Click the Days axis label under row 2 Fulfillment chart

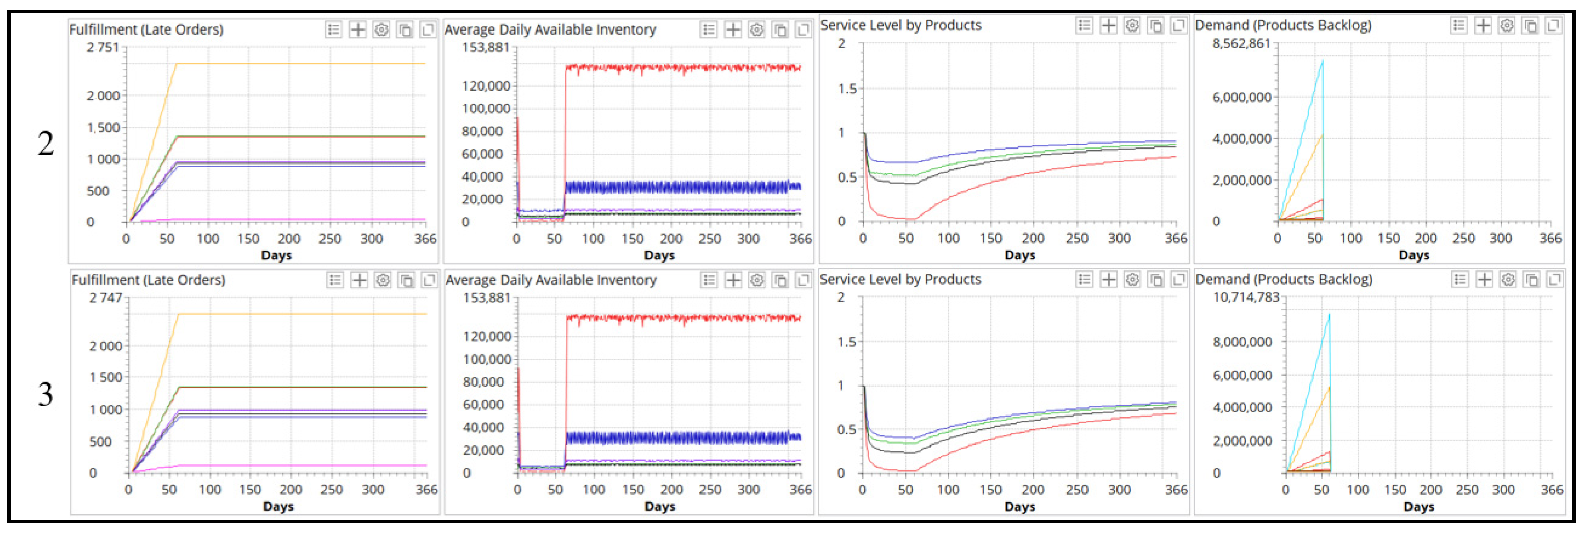point(276,255)
